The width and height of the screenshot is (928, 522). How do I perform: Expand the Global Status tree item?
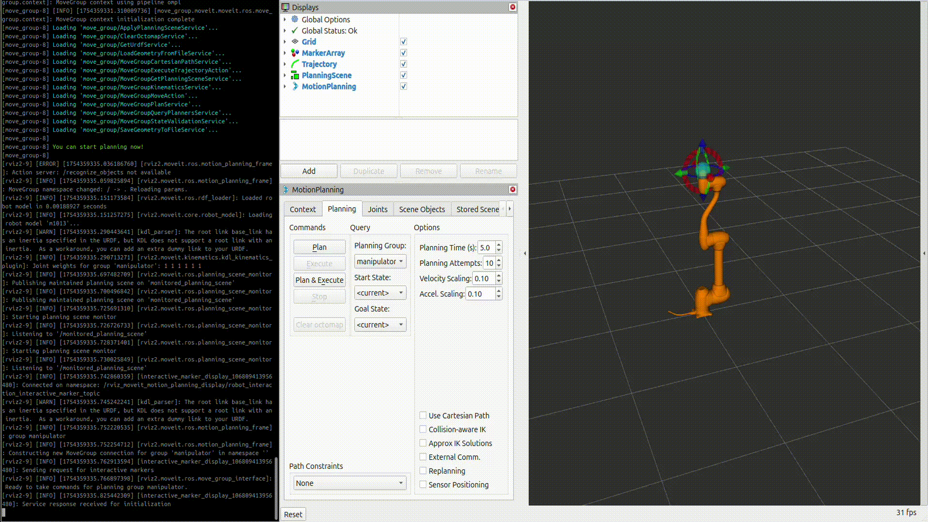(285, 30)
